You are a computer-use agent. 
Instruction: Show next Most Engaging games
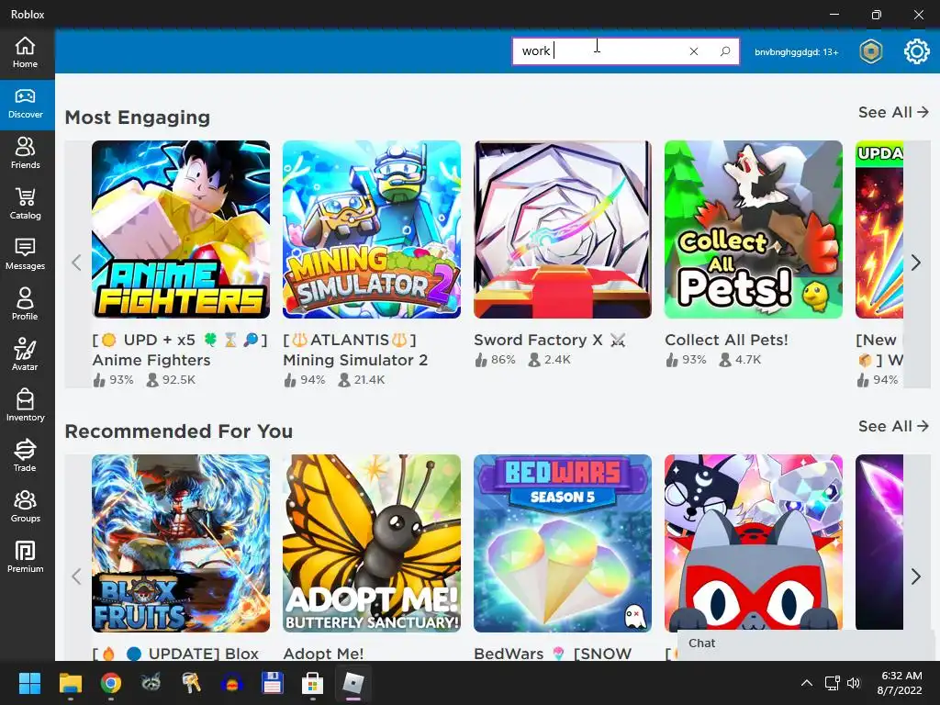(x=915, y=263)
